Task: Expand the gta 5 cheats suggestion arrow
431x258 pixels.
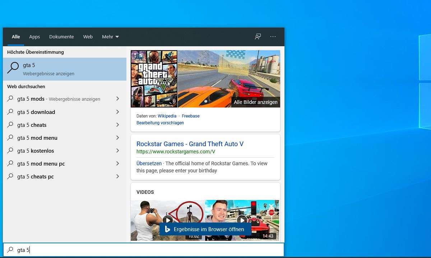Action: (x=117, y=125)
